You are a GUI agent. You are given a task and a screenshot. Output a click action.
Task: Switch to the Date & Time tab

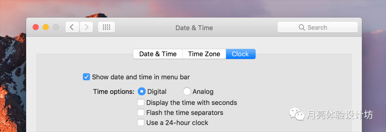point(158,54)
